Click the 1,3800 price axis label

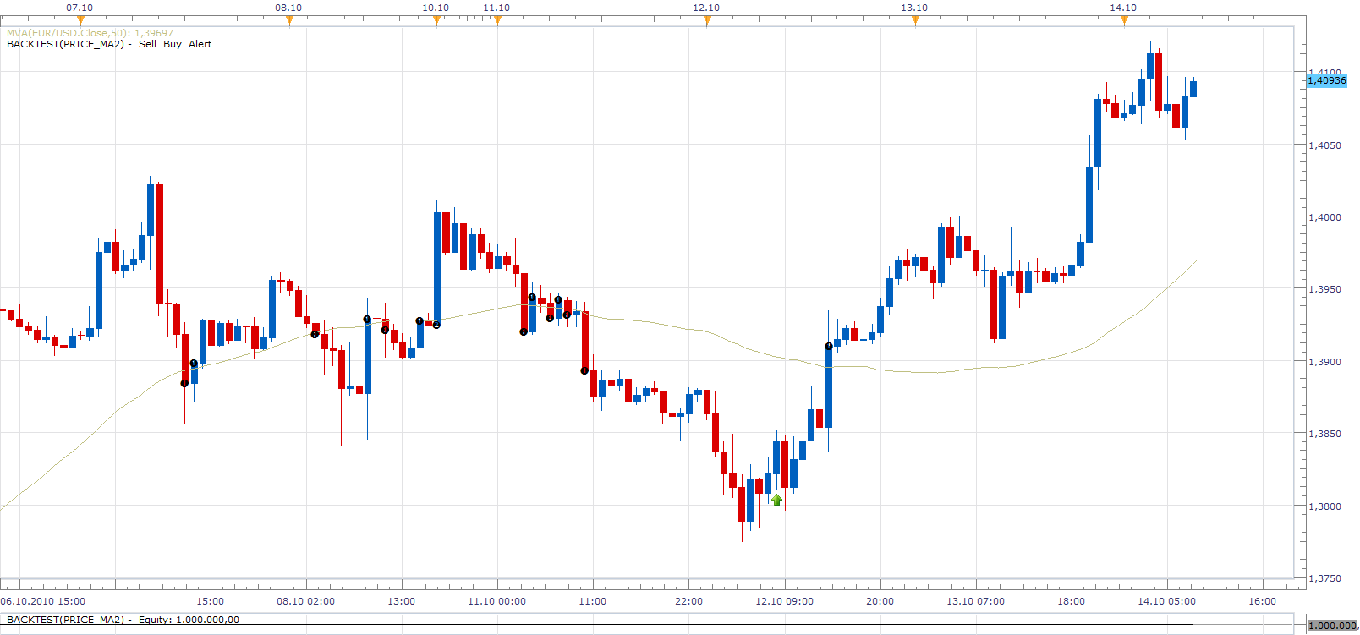point(1324,506)
